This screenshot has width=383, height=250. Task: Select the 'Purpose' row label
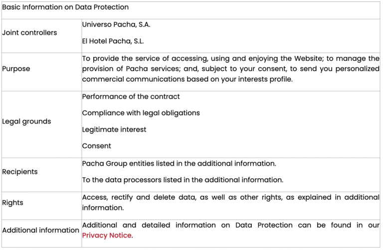pyautogui.click(x=16, y=69)
